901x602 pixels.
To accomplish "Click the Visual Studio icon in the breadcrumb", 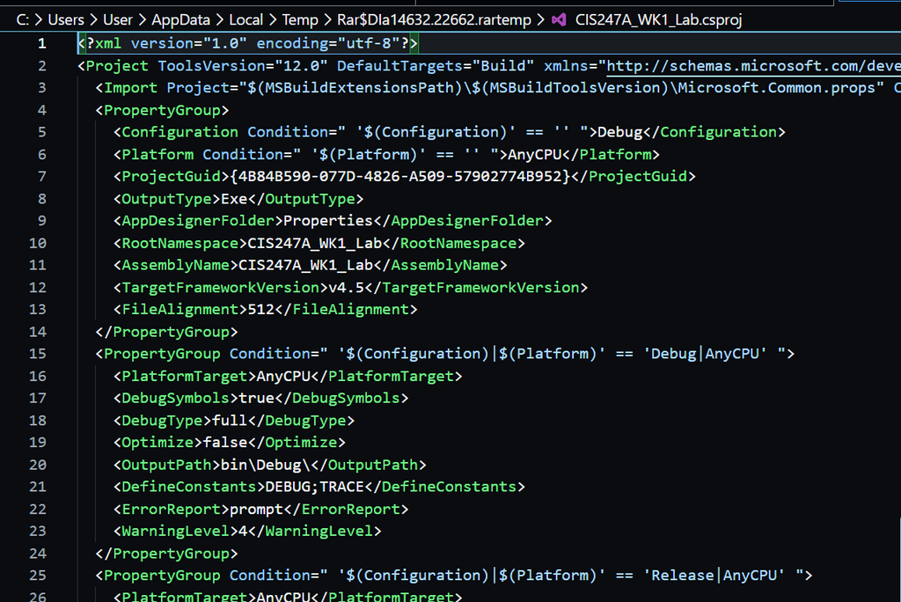I will (x=558, y=19).
